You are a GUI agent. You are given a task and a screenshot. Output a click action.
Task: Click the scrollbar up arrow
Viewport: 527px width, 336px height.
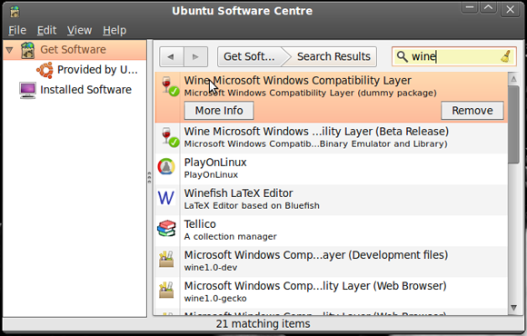coord(513,79)
